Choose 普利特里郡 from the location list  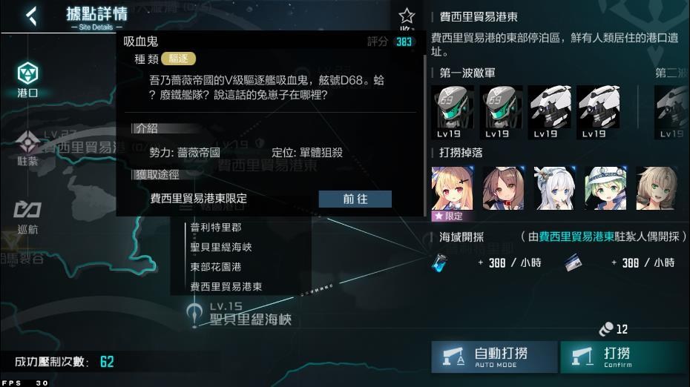(216, 228)
